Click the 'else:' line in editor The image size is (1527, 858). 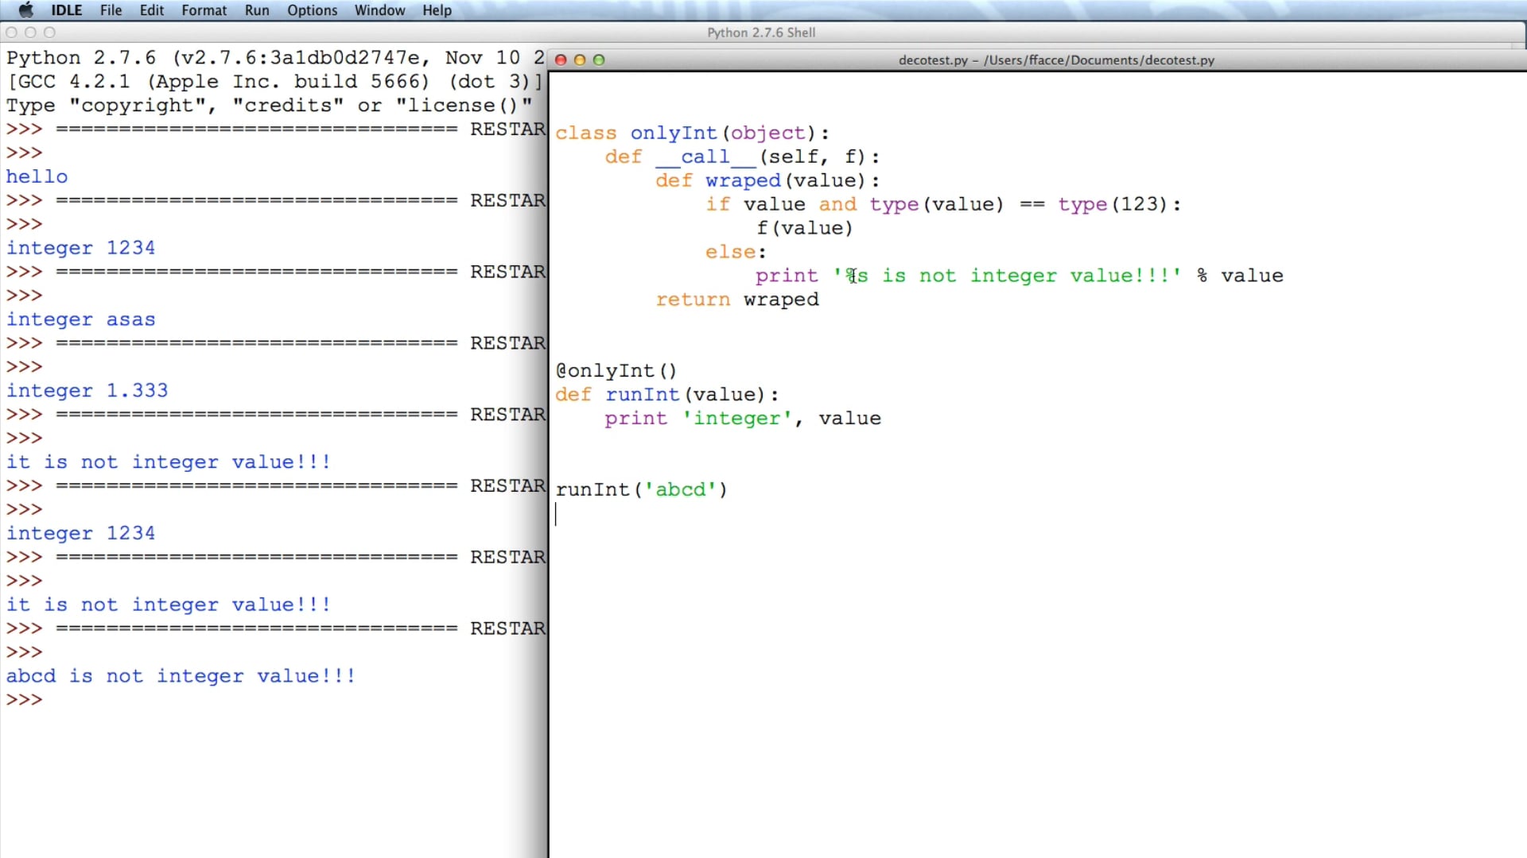(736, 253)
